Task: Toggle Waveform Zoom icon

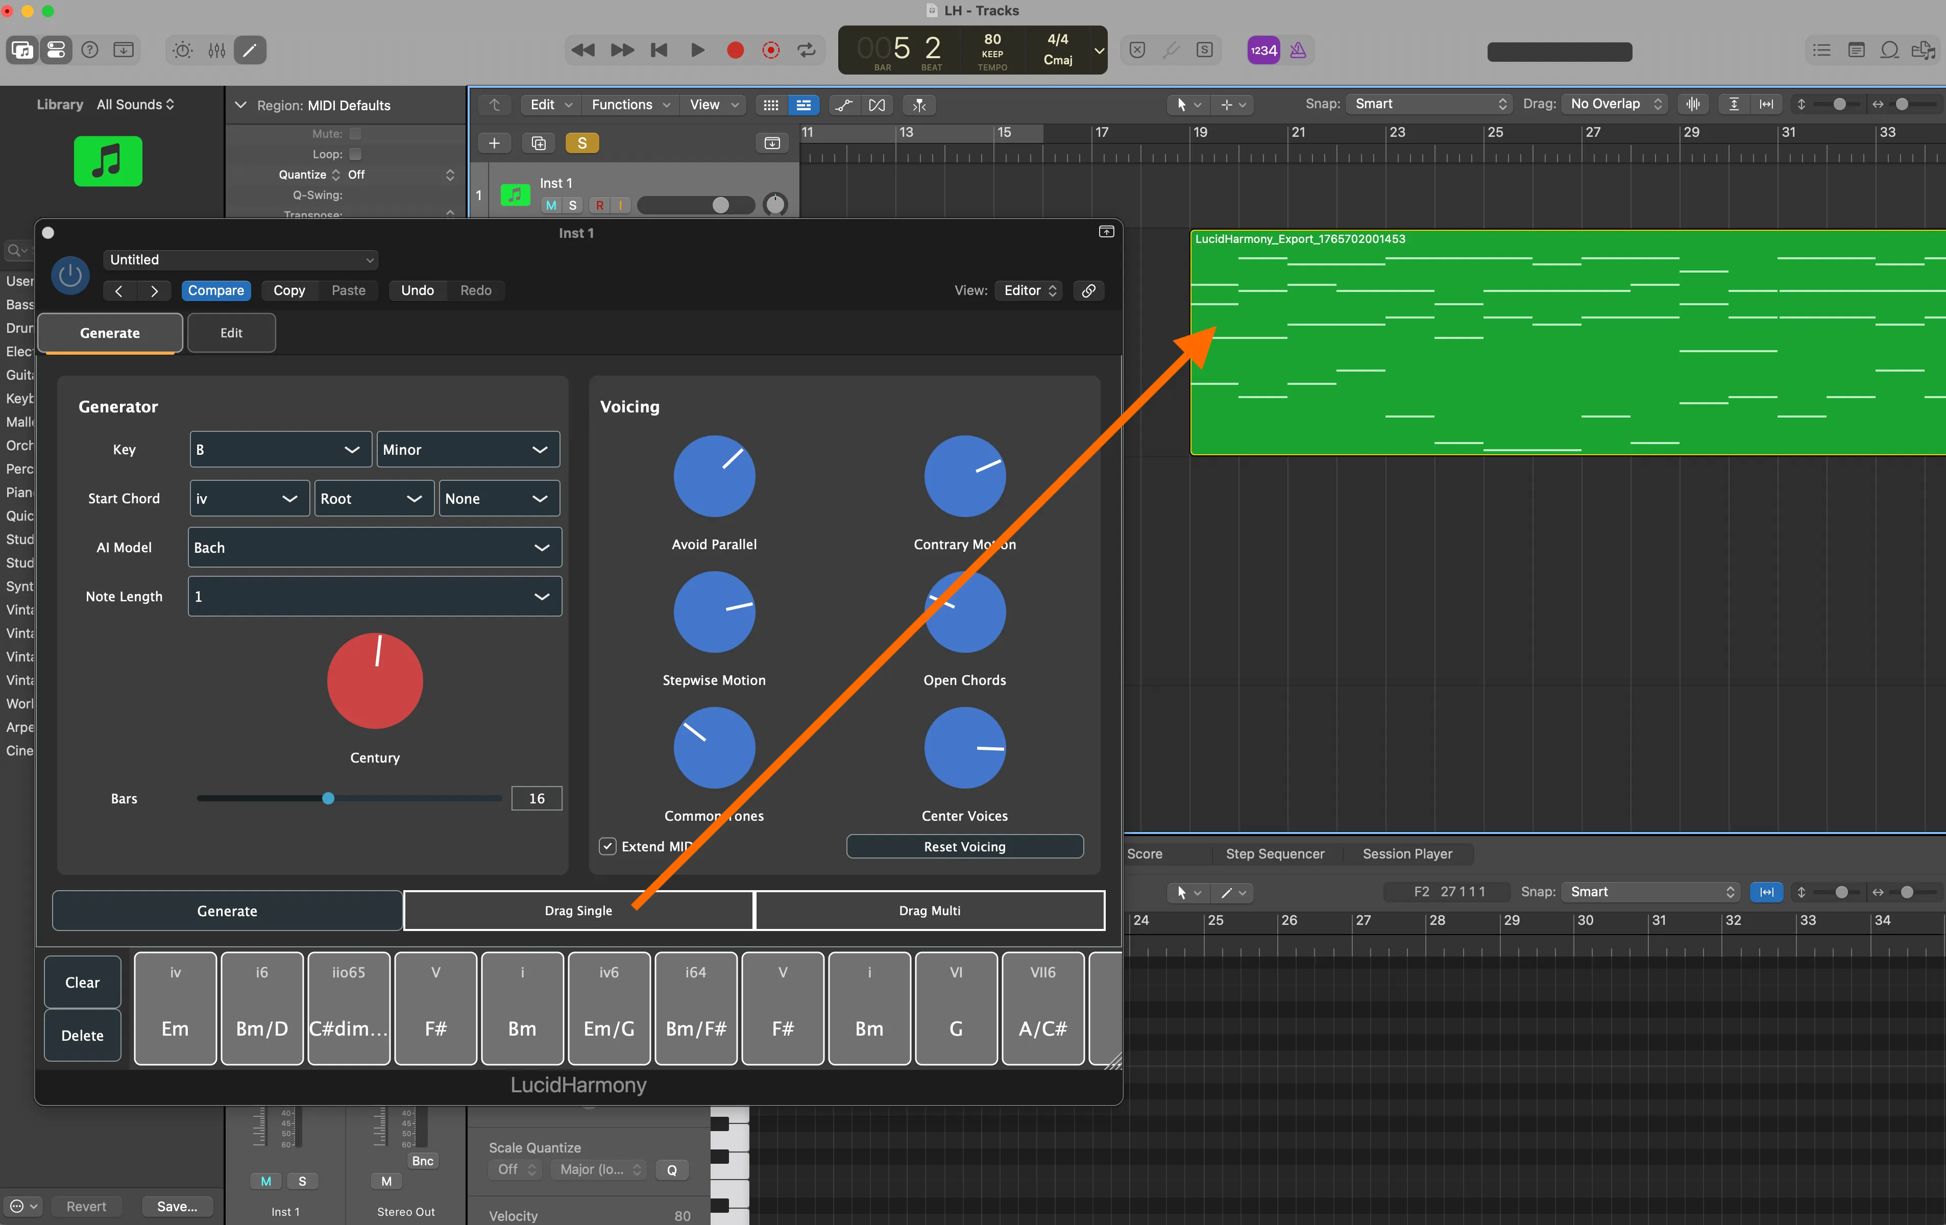Action: (x=1692, y=104)
